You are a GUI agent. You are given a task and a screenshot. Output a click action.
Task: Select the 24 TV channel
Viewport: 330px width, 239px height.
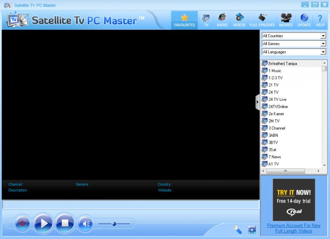[291, 92]
